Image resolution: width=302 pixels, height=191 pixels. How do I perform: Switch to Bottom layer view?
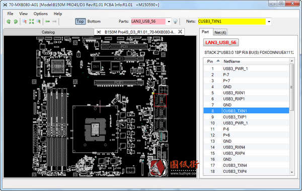pyautogui.click(x=94, y=21)
